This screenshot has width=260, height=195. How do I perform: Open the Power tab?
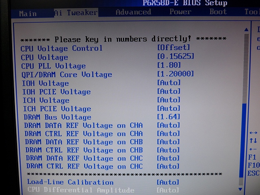pyautogui.click(x=180, y=12)
